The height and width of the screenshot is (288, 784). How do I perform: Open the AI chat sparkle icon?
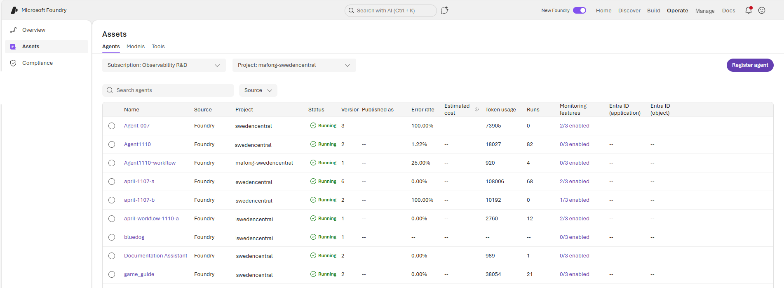click(x=444, y=10)
